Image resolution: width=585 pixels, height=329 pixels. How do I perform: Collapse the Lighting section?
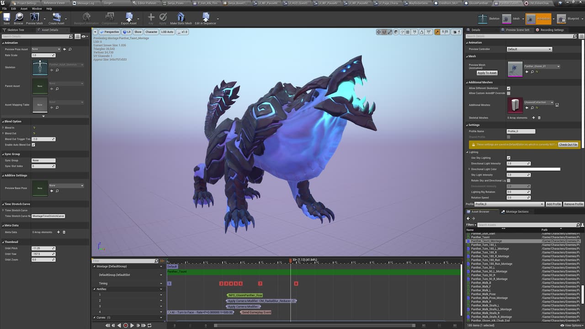[467, 152]
